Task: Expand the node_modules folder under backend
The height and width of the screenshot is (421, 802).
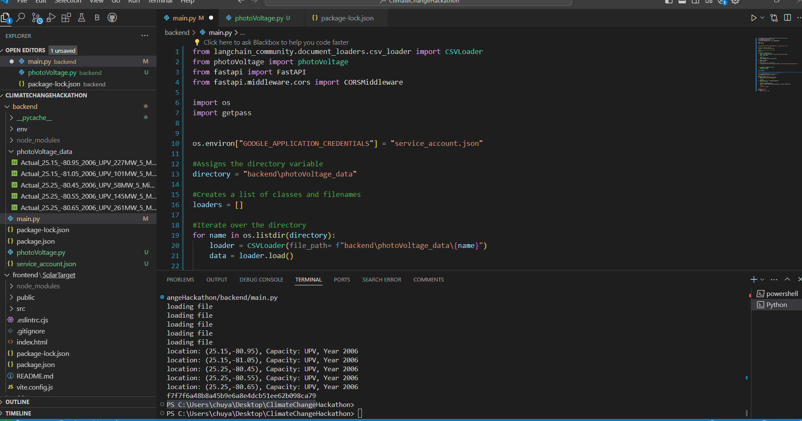Action: tap(38, 140)
